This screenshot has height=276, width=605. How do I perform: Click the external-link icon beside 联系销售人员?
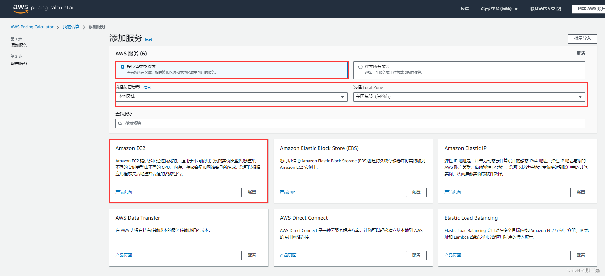(x=559, y=9)
